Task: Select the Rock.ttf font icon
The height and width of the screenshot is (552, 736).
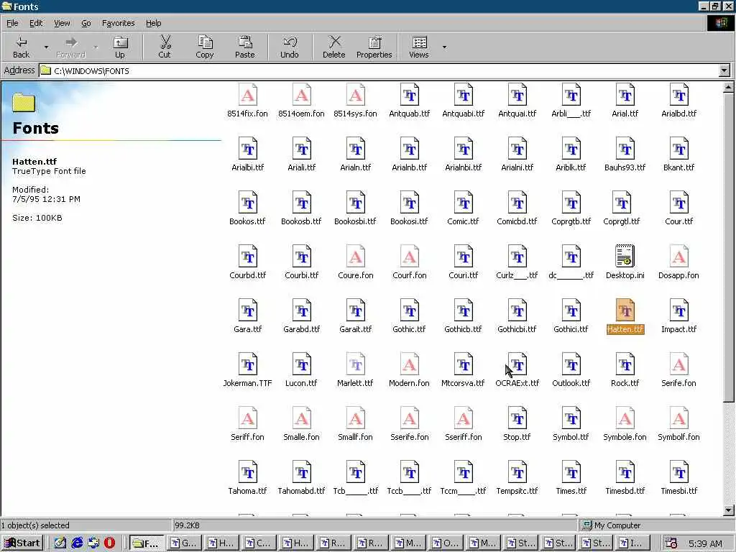Action: 625,364
